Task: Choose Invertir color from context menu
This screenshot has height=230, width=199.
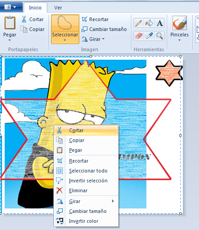Action: (86, 221)
